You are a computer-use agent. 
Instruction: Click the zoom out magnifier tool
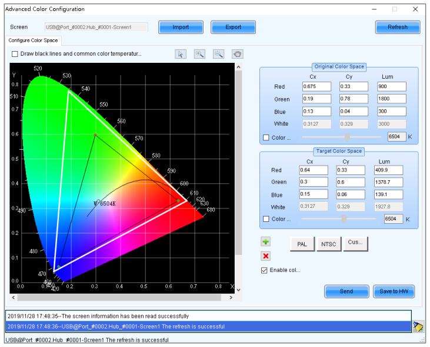[x=218, y=54]
